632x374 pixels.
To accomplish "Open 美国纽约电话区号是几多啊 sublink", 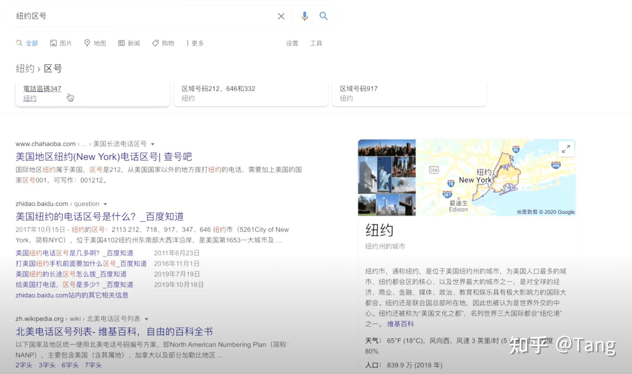I will pyautogui.click(x=74, y=253).
